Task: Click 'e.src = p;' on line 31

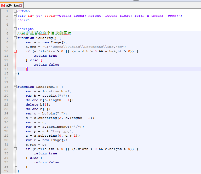Action: click(x=36, y=145)
